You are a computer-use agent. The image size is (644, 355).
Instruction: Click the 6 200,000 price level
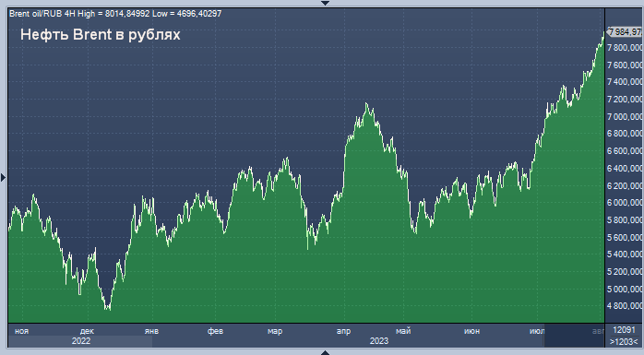point(625,186)
